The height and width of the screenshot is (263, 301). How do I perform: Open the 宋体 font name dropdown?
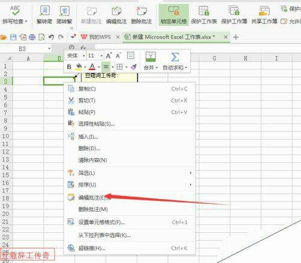pos(84,55)
